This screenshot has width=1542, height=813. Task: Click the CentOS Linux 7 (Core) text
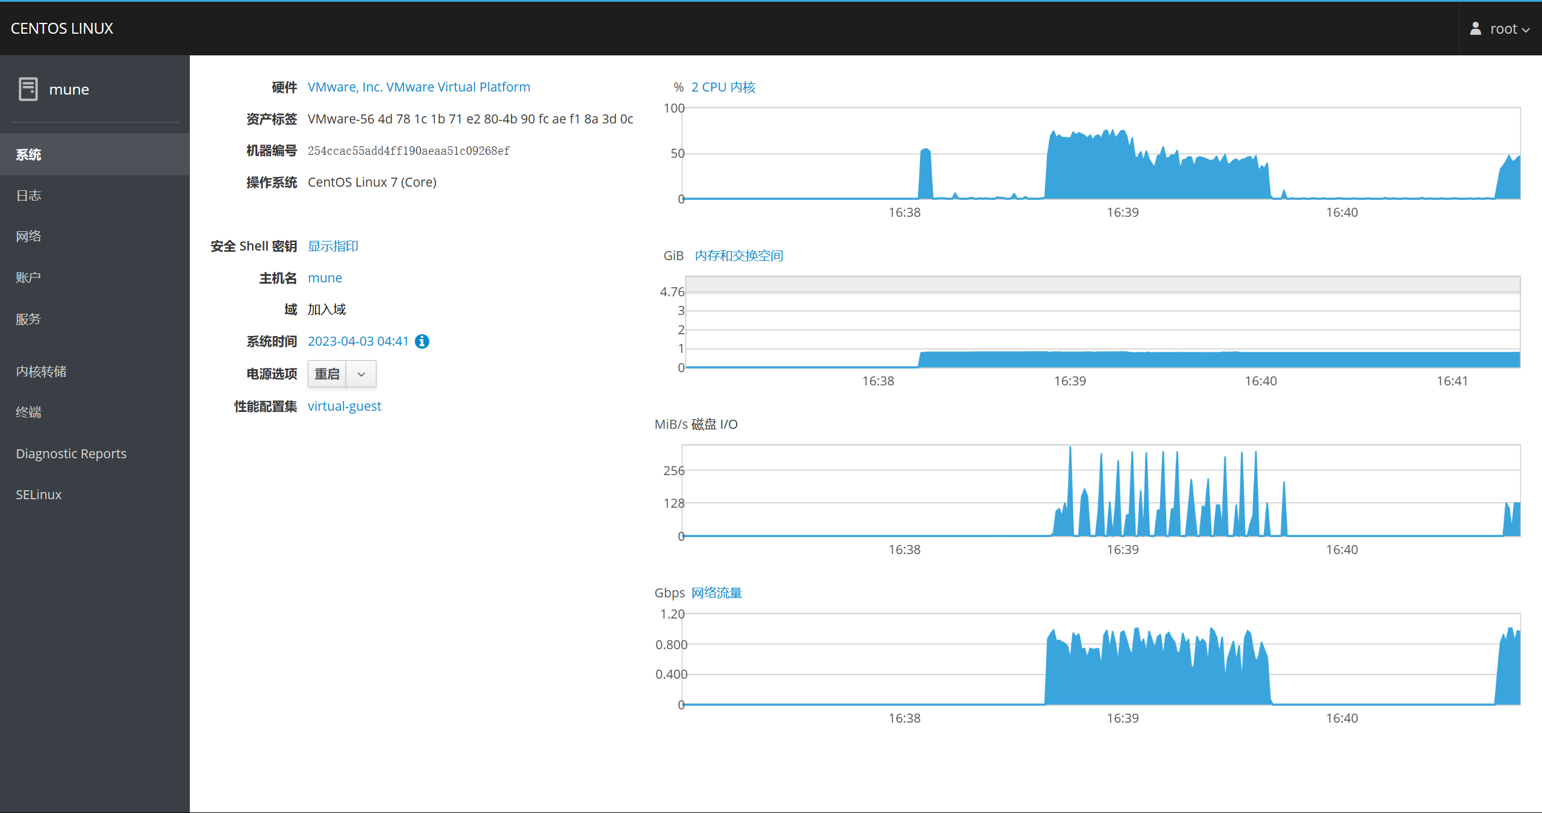[372, 182]
